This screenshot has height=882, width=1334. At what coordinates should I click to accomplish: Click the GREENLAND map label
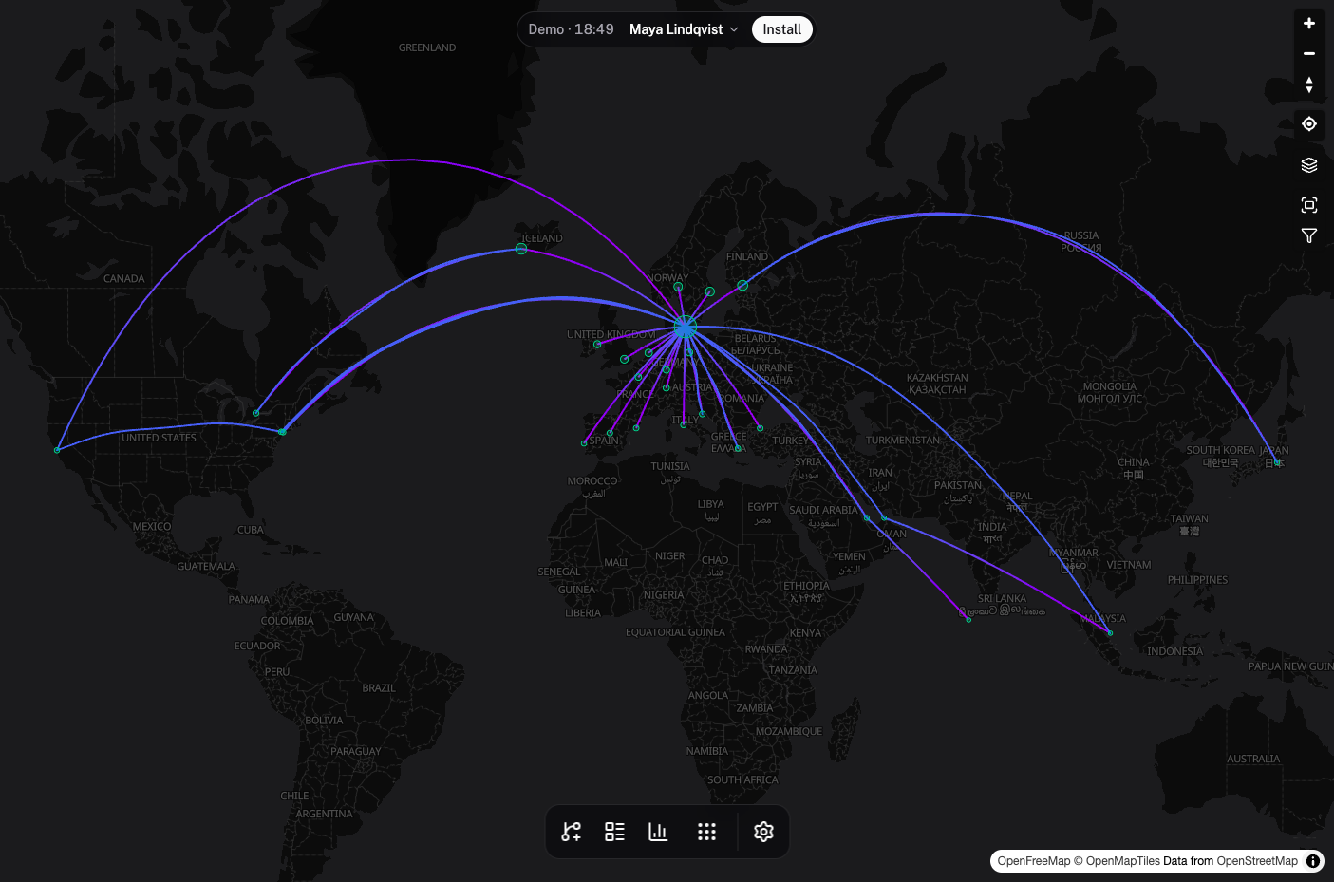point(427,47)
